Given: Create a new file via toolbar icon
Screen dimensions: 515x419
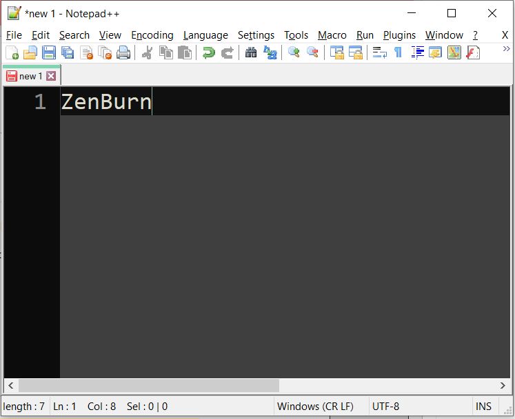Looking at the screenshot, I should point(12,52).
